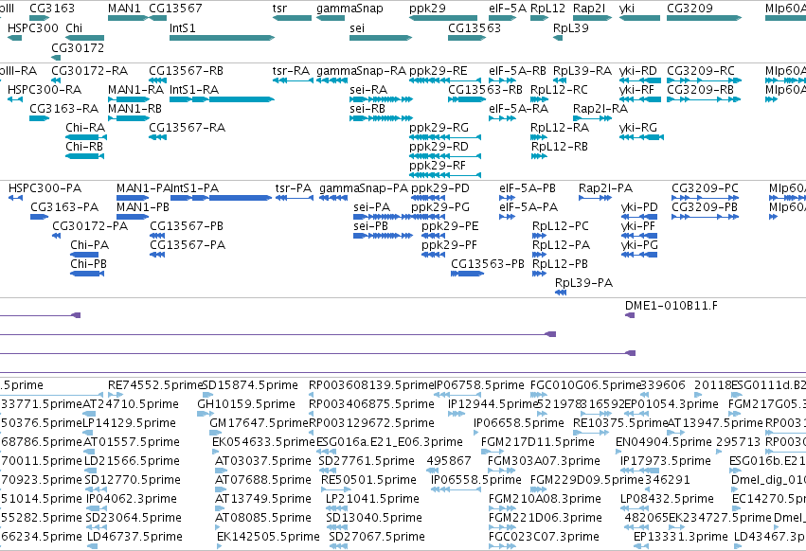Click the HSPC300-PA protein label
The height and width of the screenshot is (551, 806).
pos(45,188)
